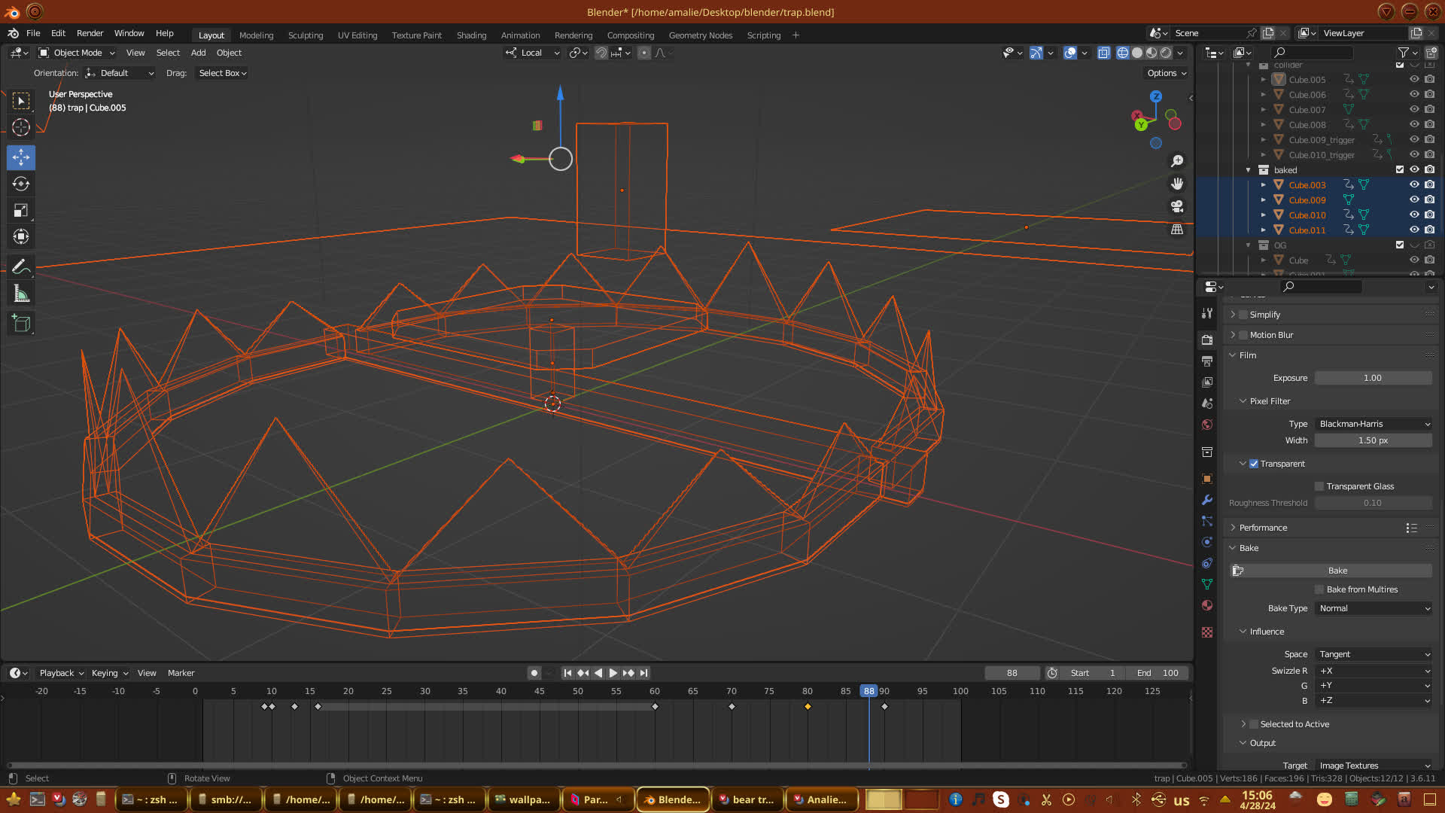Open the Render menu
Image resolution: width=1445 pixels, height=813 pixels.
(90, 33)
